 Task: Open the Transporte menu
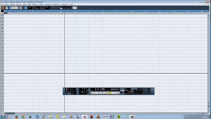pyautogui.click(x=48, y=4)
